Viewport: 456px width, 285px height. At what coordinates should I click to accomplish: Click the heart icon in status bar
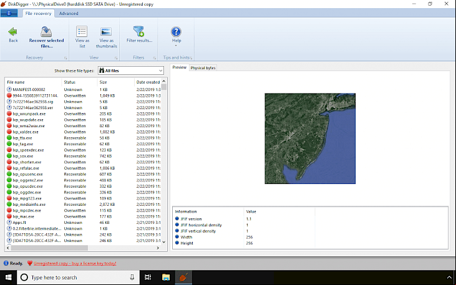(30, 263)
